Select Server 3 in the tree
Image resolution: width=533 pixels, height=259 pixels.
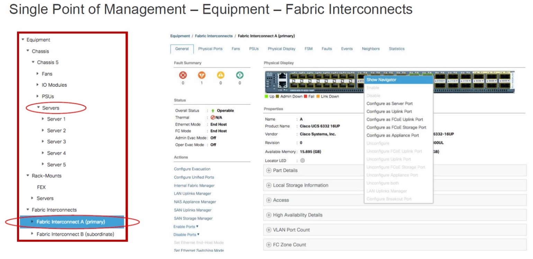[x=56, y=142]
